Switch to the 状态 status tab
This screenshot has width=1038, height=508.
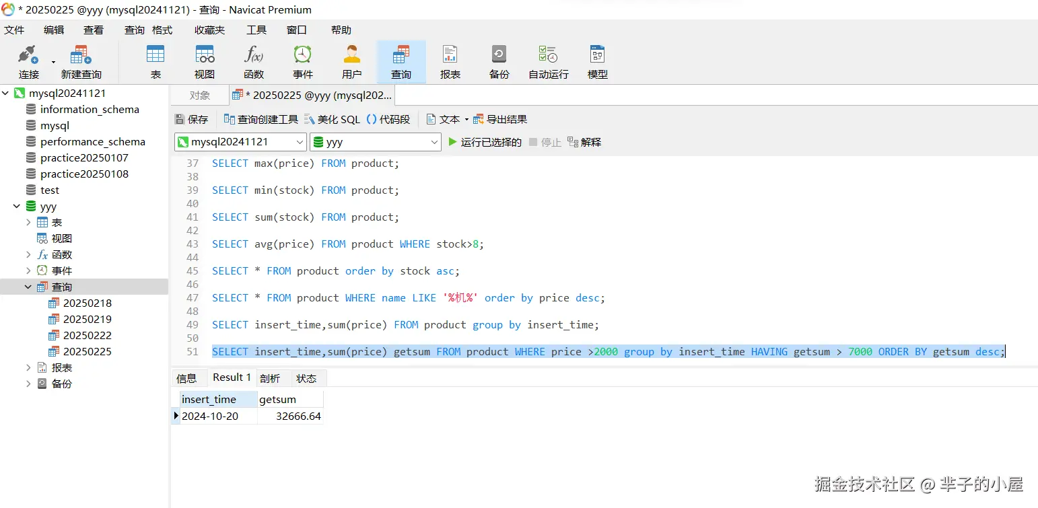pyautogui.click(x=306, y=378)
